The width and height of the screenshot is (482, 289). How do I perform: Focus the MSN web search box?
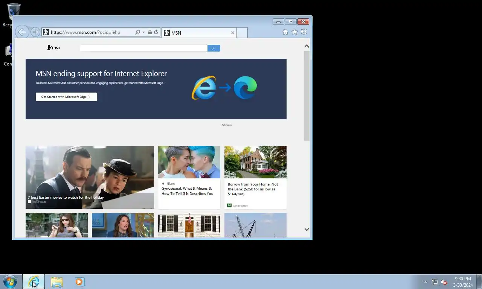pos(143,48)
